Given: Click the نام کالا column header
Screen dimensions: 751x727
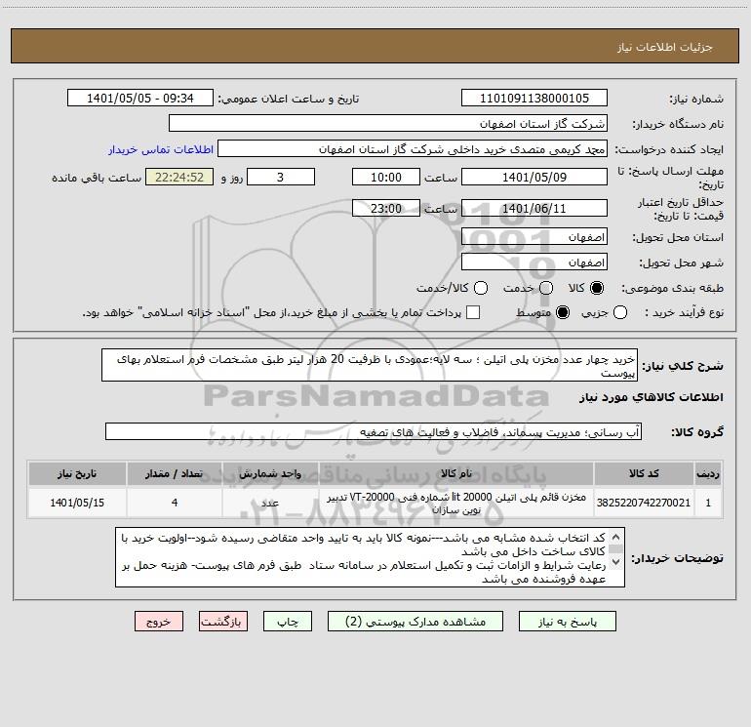Looking at the screenshot, I should (456, 473).
